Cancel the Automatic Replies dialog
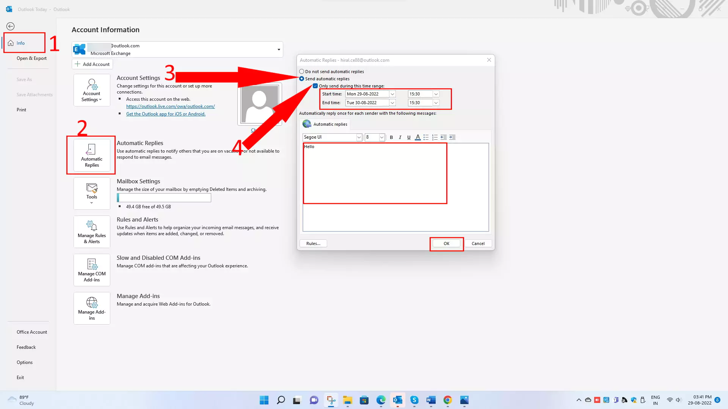Viewport: 728px width, 409px height. pos(478,244)
